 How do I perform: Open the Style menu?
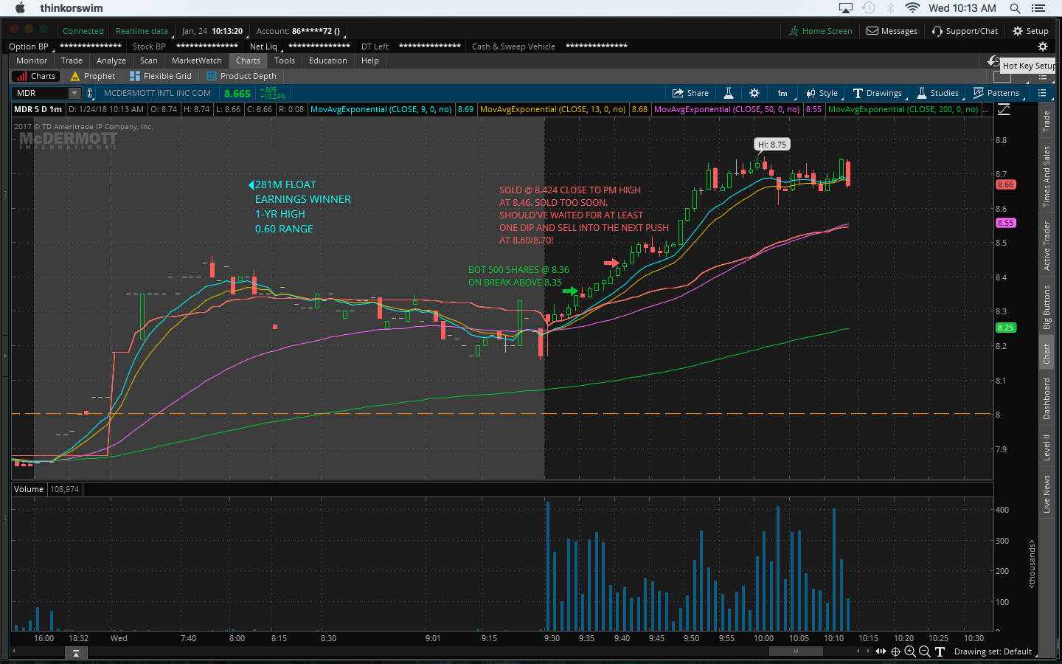pyautogui.click(x=822, y=93)
